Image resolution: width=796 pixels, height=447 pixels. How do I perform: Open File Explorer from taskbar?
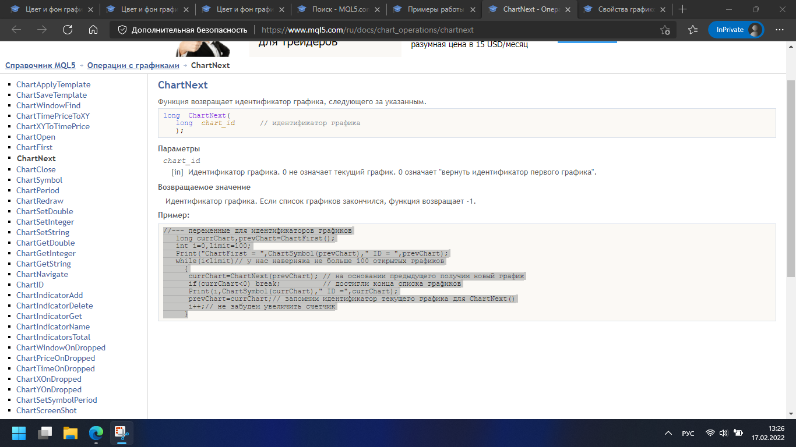click(71, 433)
